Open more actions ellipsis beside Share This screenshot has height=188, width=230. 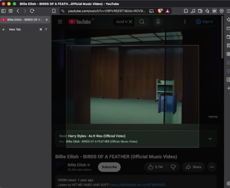point(212,167)
